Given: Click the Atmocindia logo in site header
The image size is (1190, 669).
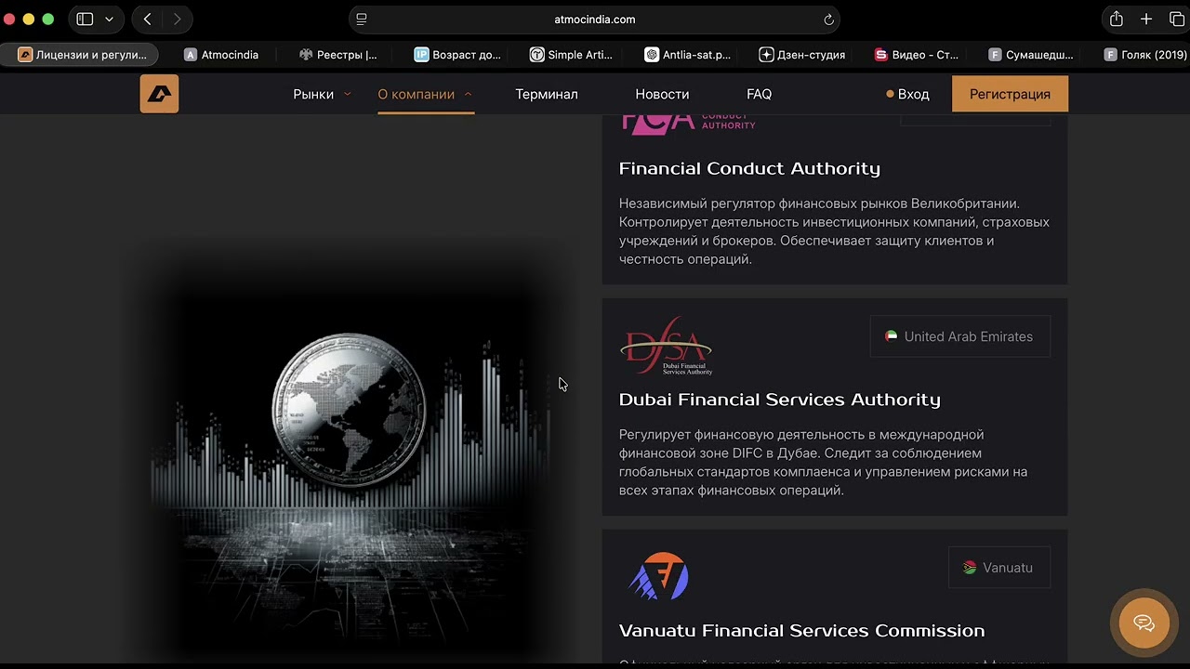Looking at the screenshot, I should point(159,94).
